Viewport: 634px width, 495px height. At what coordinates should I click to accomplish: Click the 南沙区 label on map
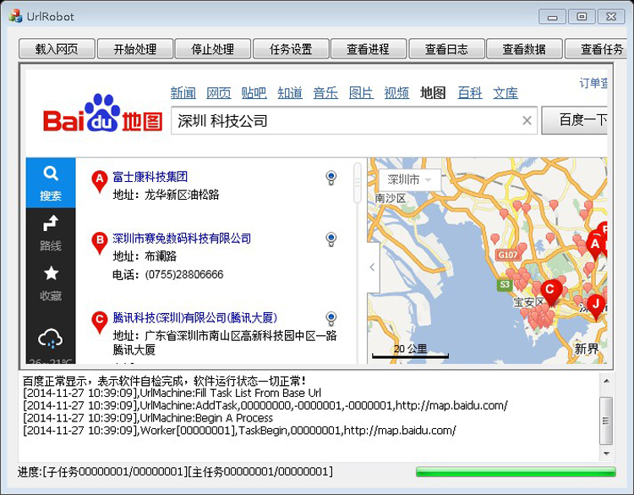pos(391,198)
